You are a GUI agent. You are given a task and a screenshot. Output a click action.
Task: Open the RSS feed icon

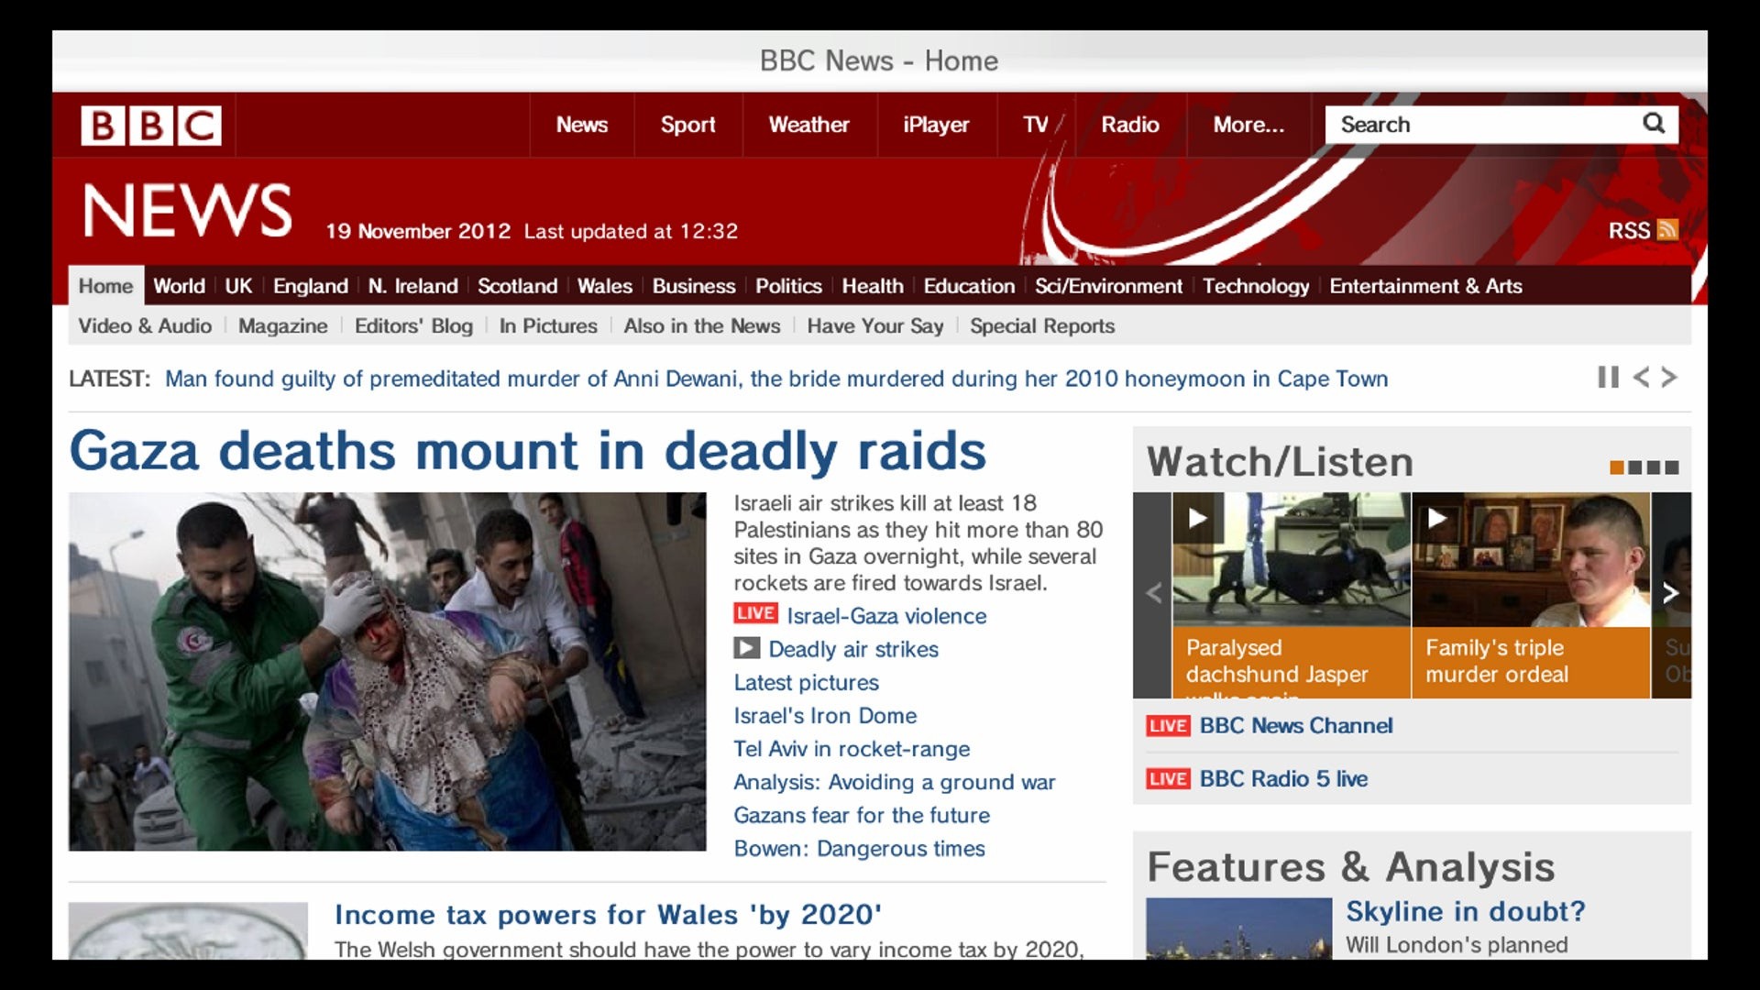(1667, 230)
